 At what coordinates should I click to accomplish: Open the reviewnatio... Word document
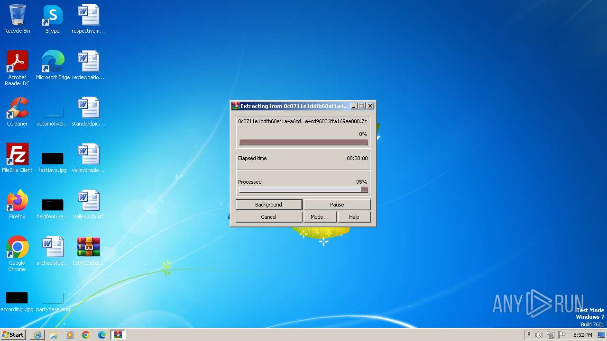88,66
